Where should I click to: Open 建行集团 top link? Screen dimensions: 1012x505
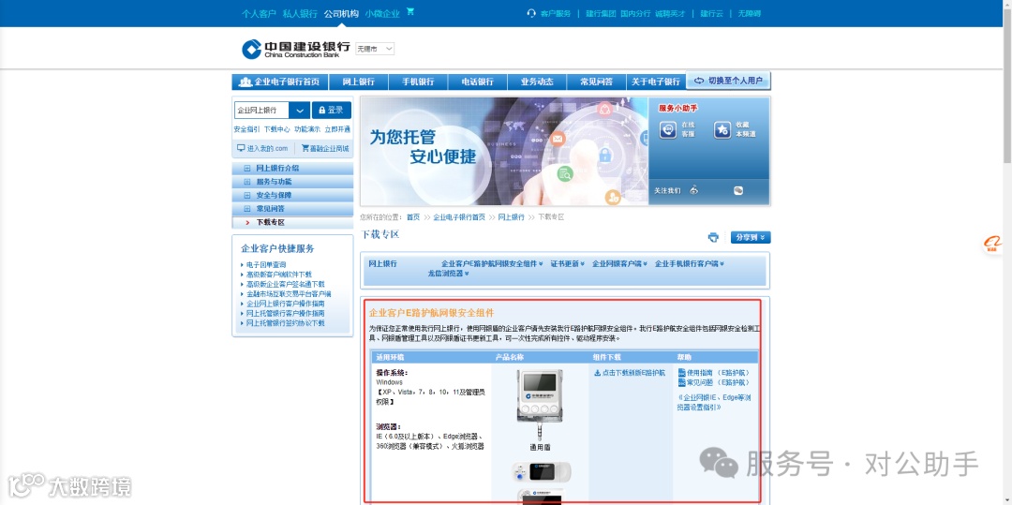(x=601, y=13)
